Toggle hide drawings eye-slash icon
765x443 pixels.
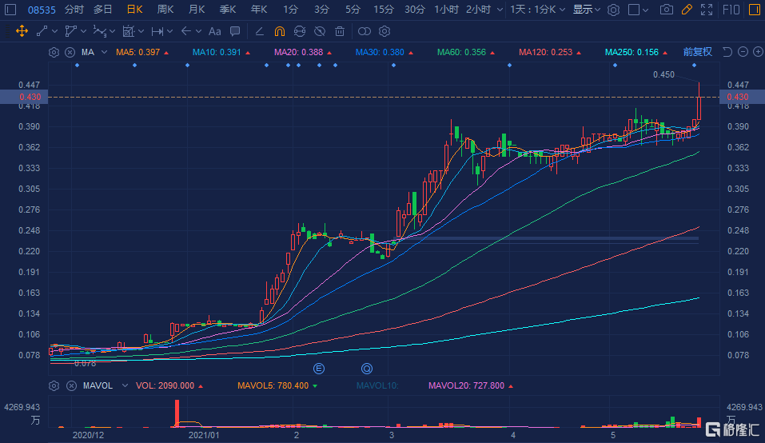pyautogui.click(x=319, y=31)
